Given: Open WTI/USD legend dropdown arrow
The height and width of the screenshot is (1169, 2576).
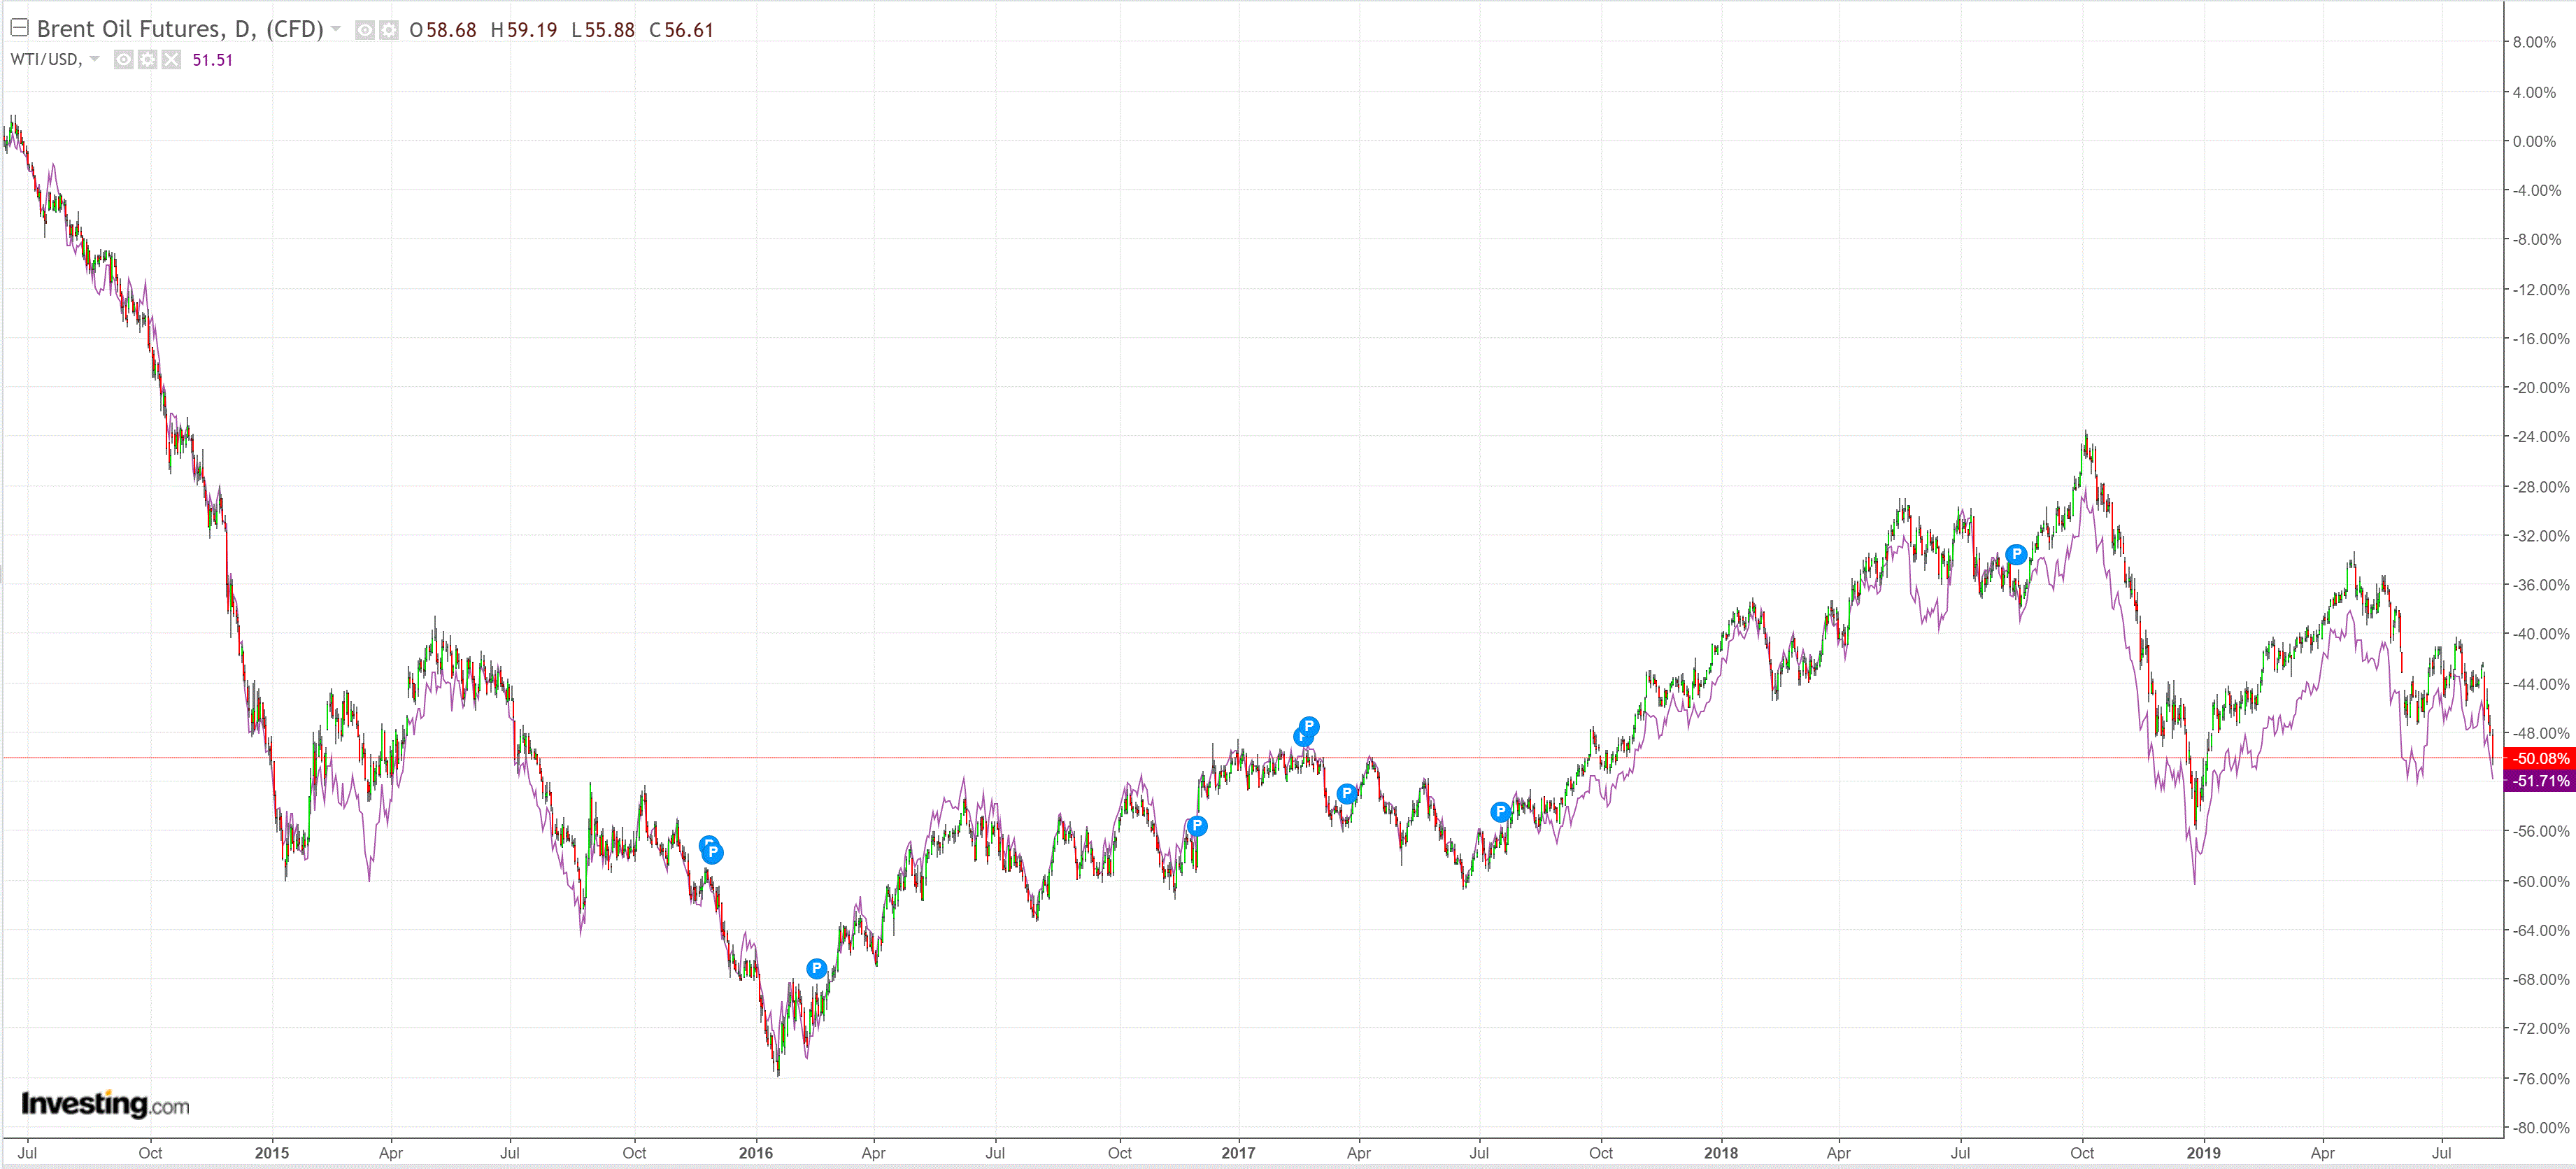Looking at the screenshot, I should pos(95,59).
